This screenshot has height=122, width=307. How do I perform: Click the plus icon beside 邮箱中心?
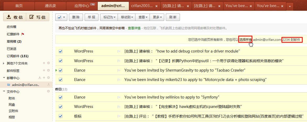coord(44,78)
